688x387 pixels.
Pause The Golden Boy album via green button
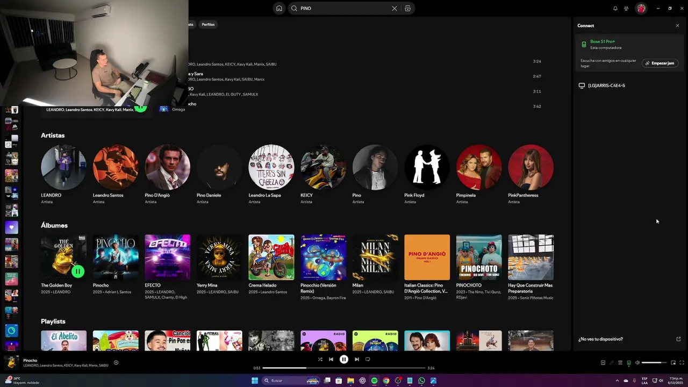(78, 271)
